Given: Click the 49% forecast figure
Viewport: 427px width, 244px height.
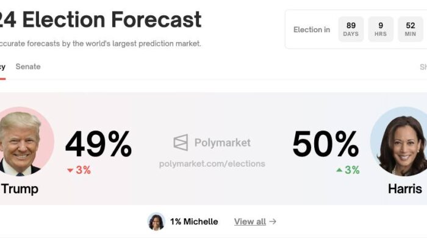Looking at the screenshot, I should click(x=99, y=144).
